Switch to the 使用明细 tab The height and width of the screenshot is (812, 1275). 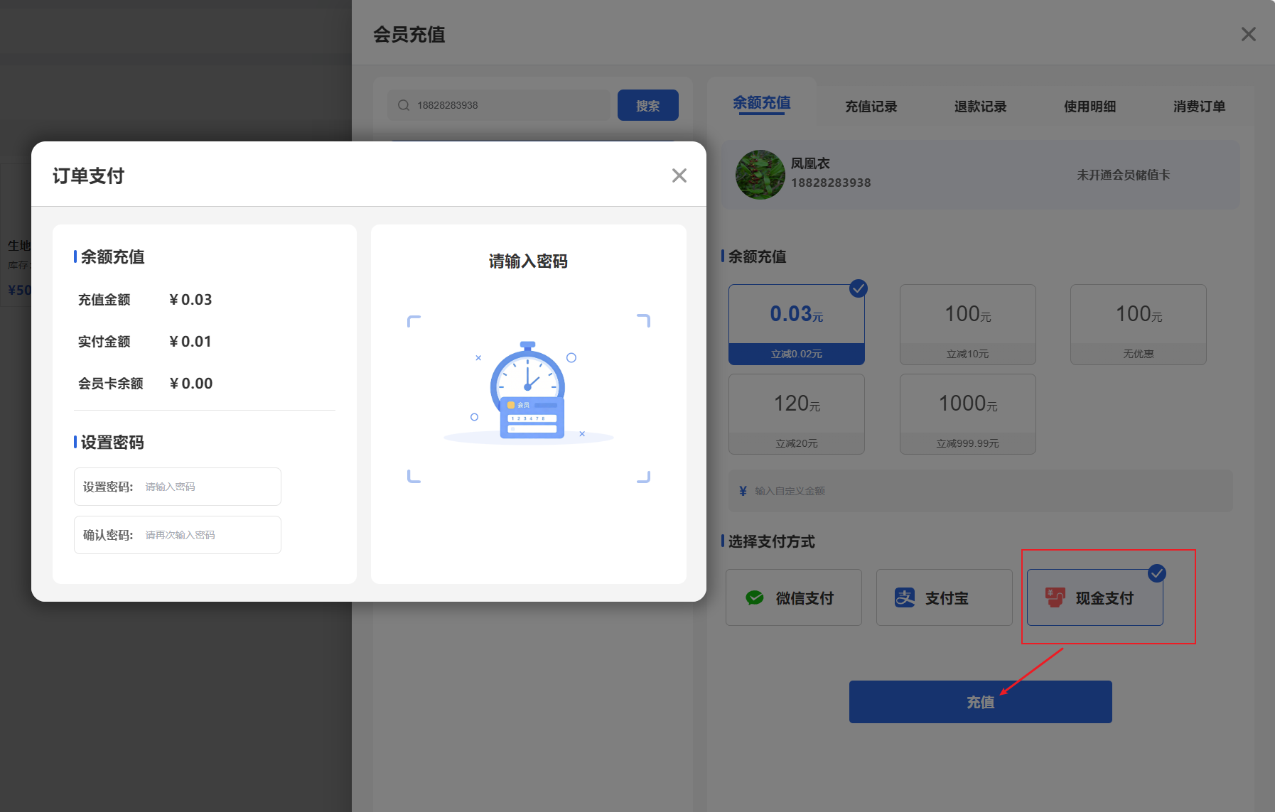pos(1089,107)
